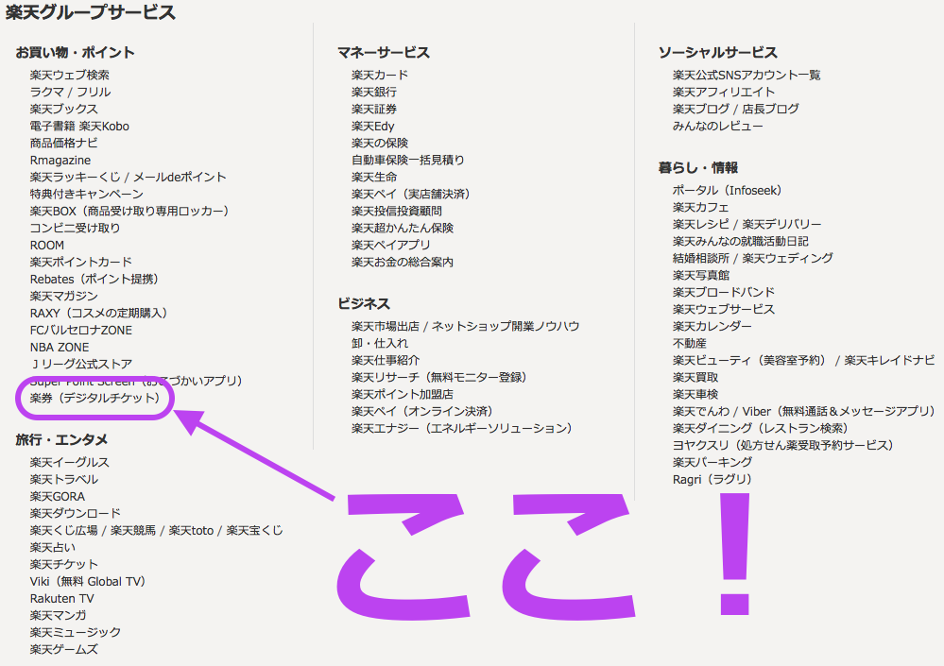Visit 電子書籍 楽天Kobo link
Image resolution: width=944 pixels, height=666 pixels.
click(79, 127)
